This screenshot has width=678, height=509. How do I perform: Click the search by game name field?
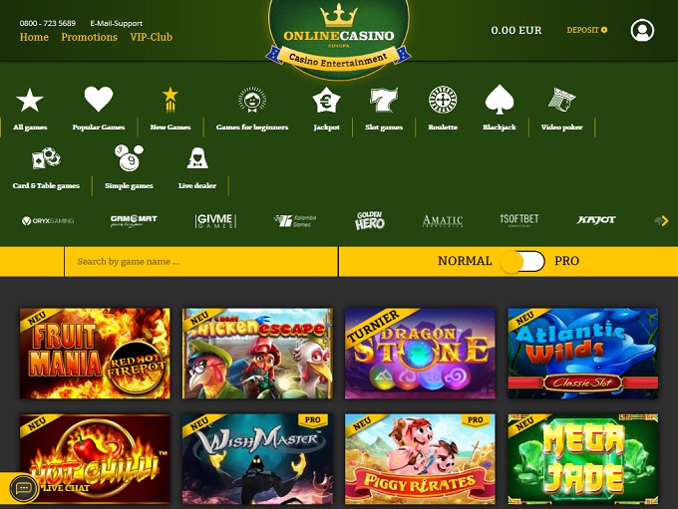[x=201, y=261]
